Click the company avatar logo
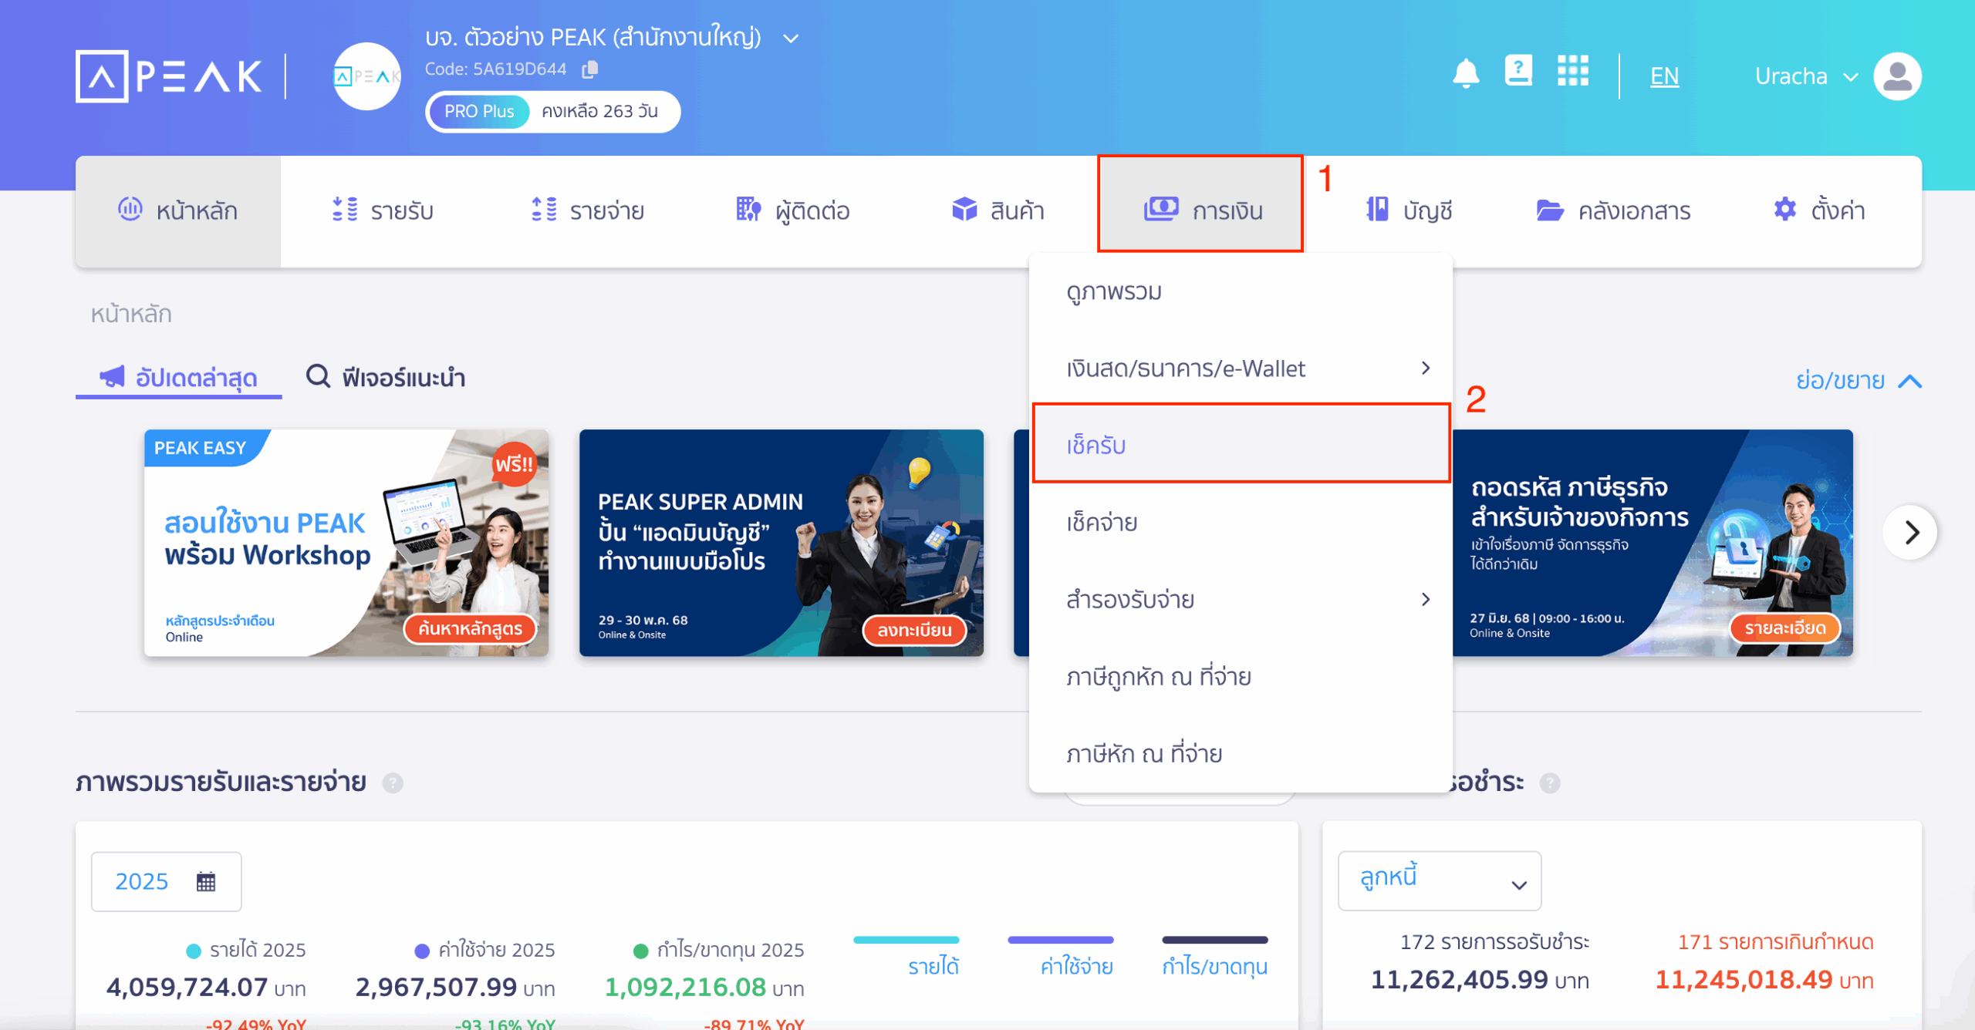 pos(366,76)
